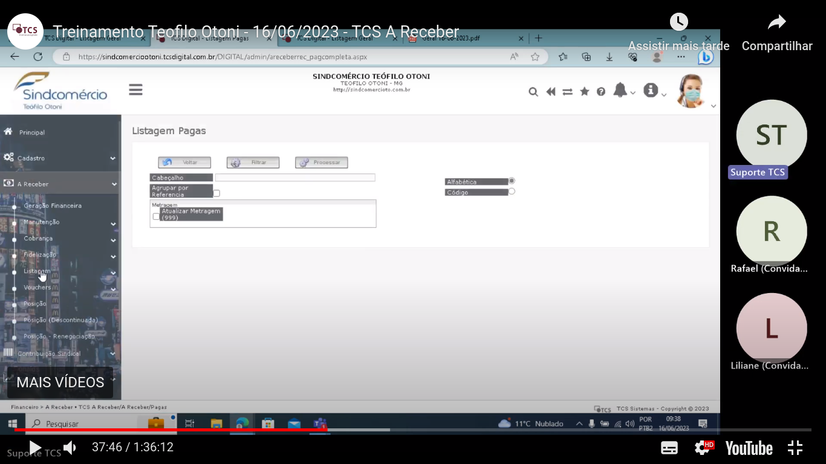This screenshot has width=826, height=464.
Task: Open a new browser tab with plus
Action: [538, 38]
